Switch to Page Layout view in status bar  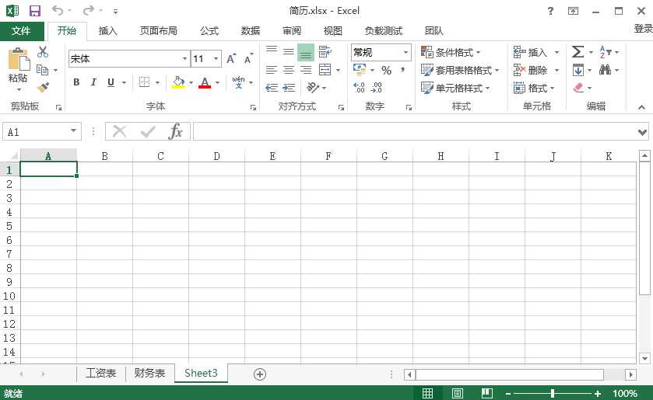pyautogui.click(x=458, y=393)
